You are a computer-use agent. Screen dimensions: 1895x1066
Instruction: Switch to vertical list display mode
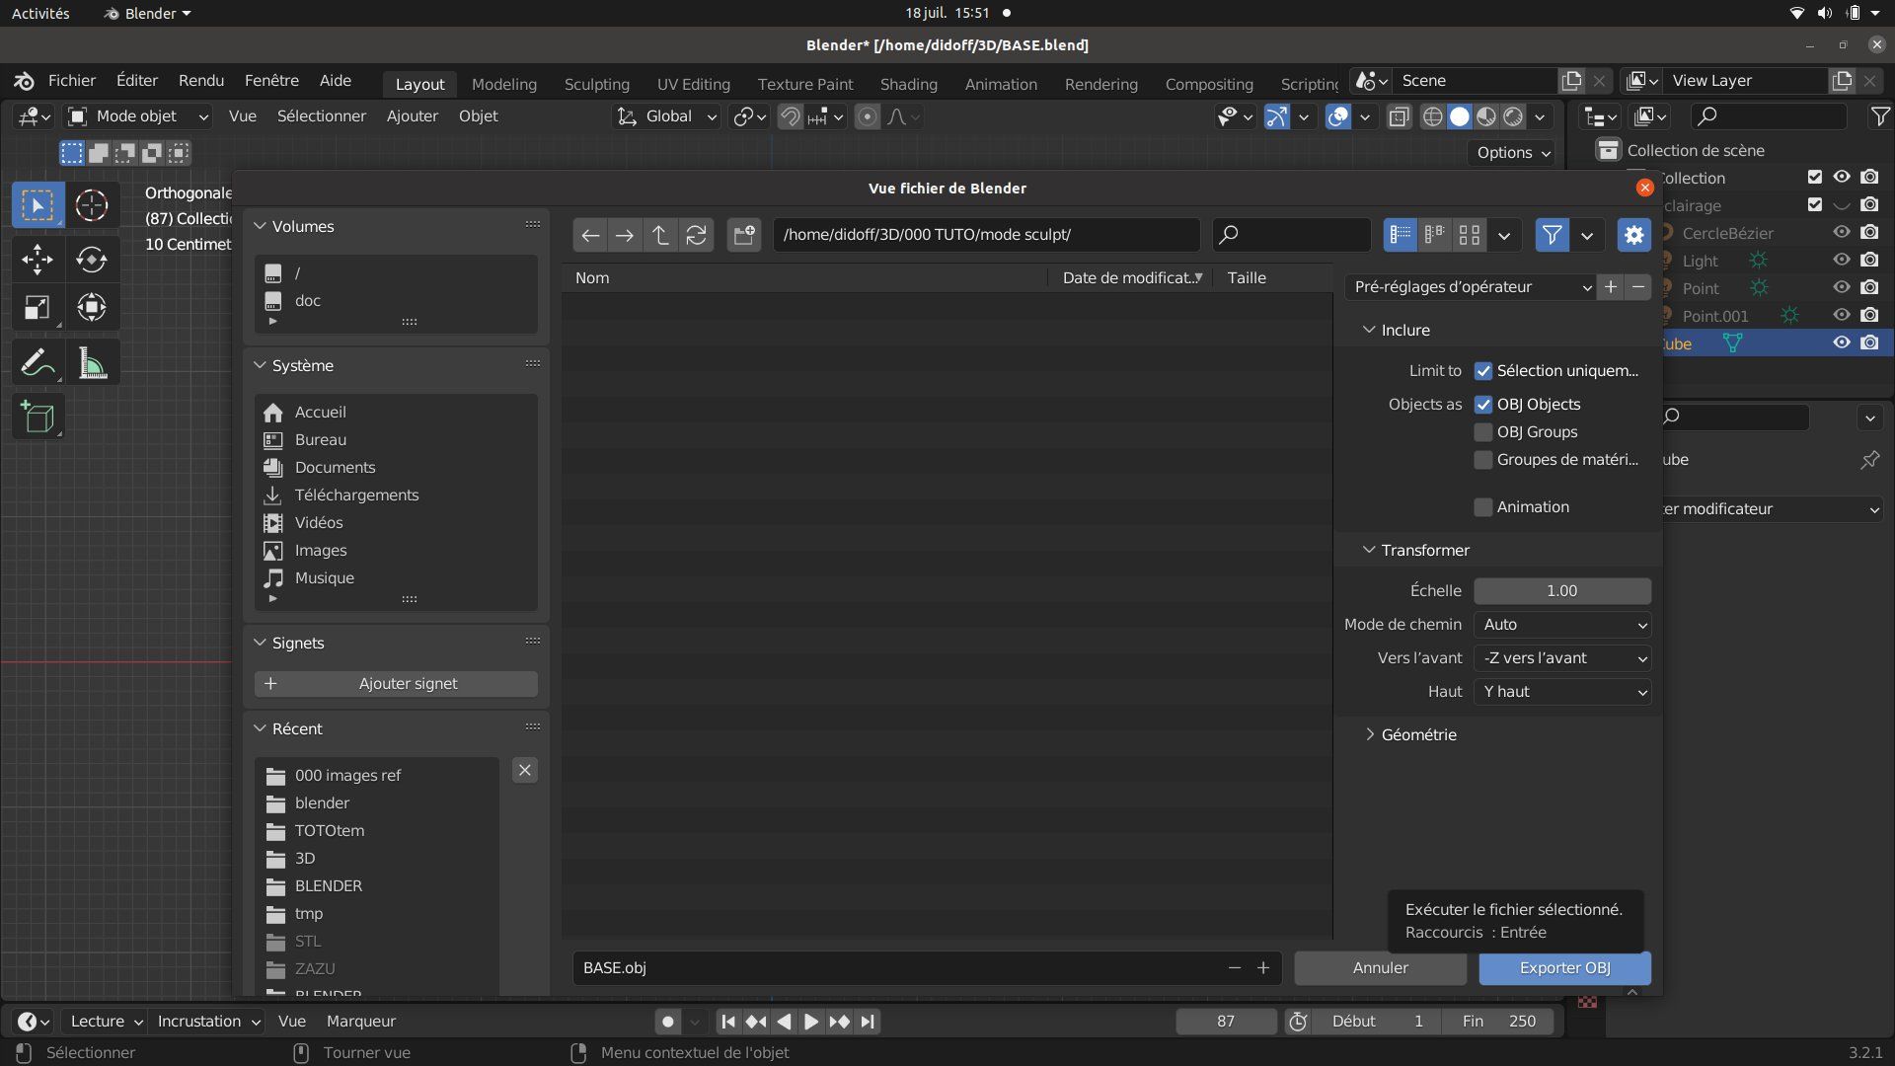click(x=1401, y=235)
